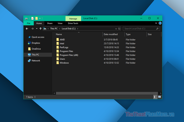The width and height of the screenshot is (184, 122).
Task: Switch to details view icon in status bar
Action: point(155,97)
